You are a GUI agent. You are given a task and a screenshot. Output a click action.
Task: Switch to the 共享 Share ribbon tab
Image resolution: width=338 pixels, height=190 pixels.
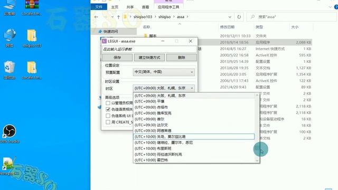(130, 7)
